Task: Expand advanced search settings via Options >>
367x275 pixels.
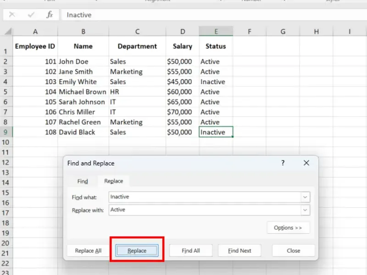Action: click(x=288, y=227)
